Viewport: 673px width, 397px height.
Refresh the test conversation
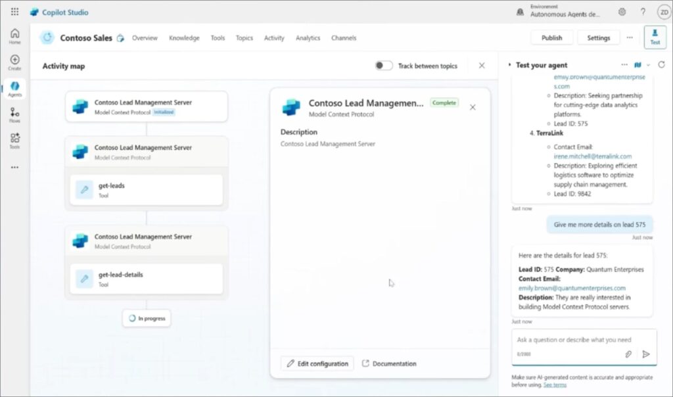point(661,65)
